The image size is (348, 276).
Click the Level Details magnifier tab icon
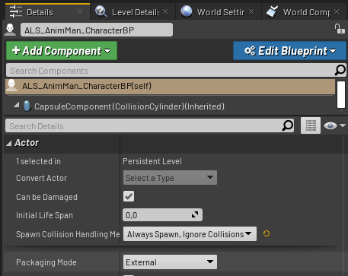101,11
